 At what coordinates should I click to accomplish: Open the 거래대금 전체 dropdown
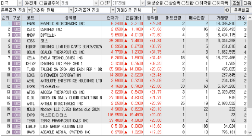click(154, 10)
